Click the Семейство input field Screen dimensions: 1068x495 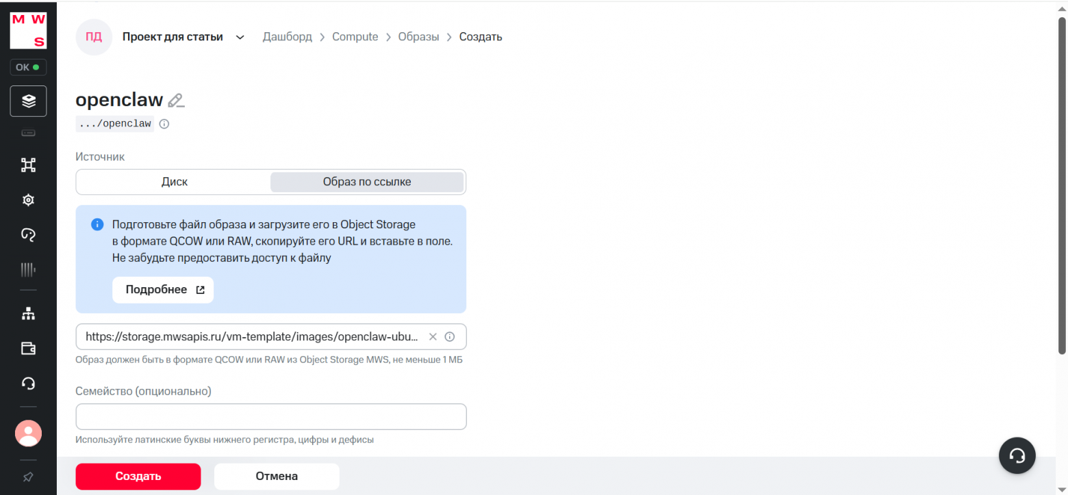[x=271, y=416]
